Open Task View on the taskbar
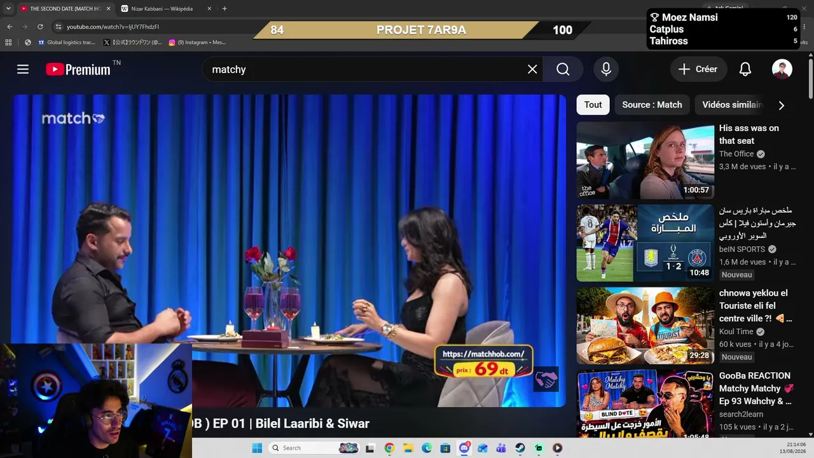This screenshot has width=814, height=458. point(370,448)
